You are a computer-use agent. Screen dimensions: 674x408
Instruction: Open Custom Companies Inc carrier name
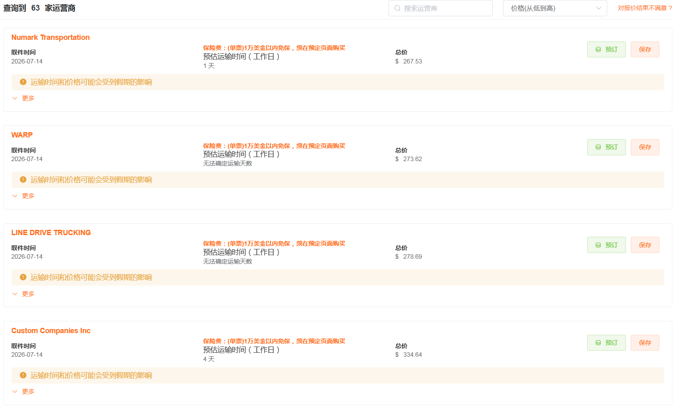(51, 331)
